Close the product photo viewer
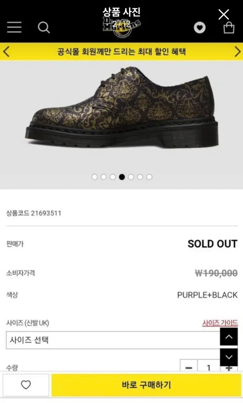 coord(223,15)
